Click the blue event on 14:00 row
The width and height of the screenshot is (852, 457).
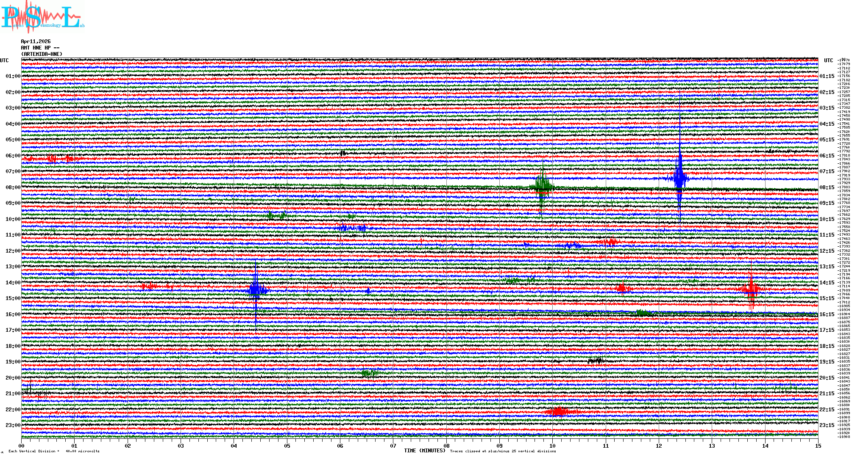tap(256, 290)
